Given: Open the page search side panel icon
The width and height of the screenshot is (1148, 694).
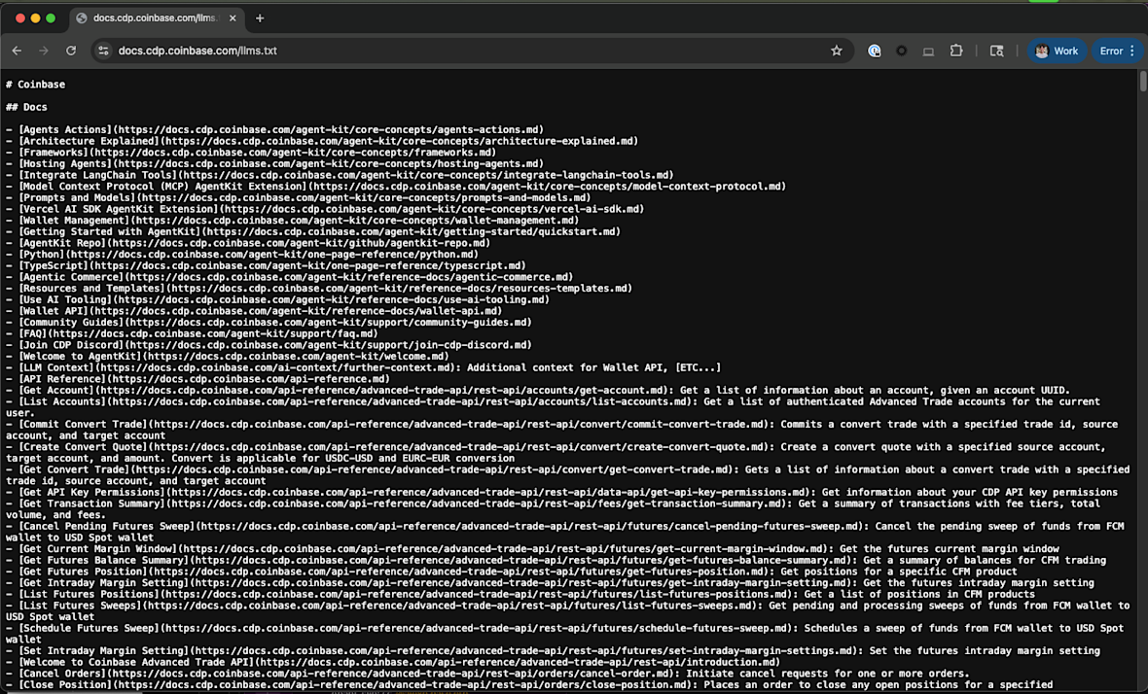Looking at the screenshot, I should coord(996,51).
